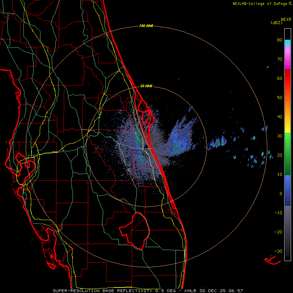Click the Lake Okeechobee outline on map
The width and height of the screenshot is (293, 293).
pos(135,231)
